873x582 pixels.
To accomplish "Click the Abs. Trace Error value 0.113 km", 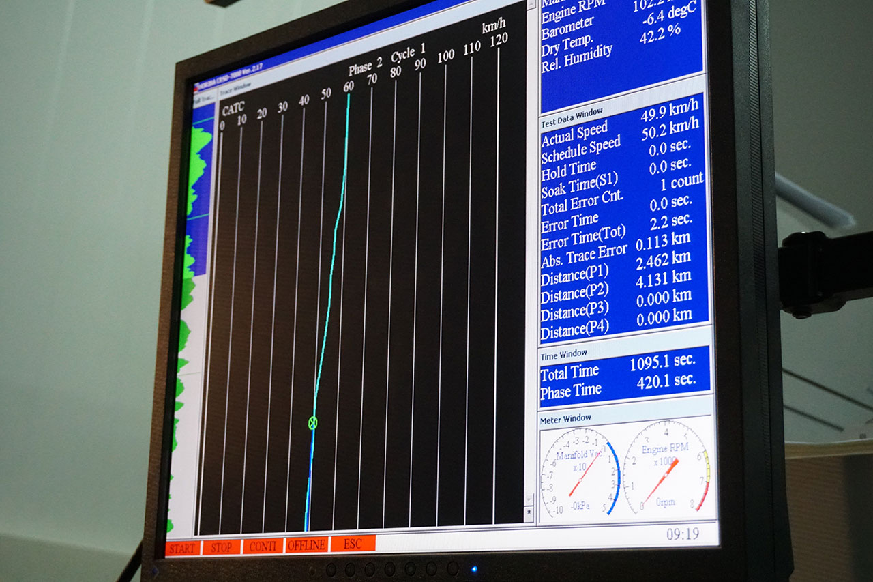I will 663,242.
